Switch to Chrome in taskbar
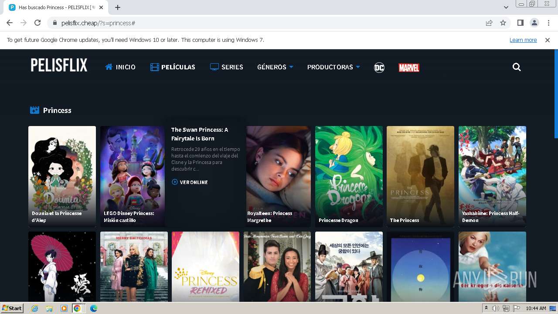The height and width of the screenshot is (314, 558). [x=77, y=308]
